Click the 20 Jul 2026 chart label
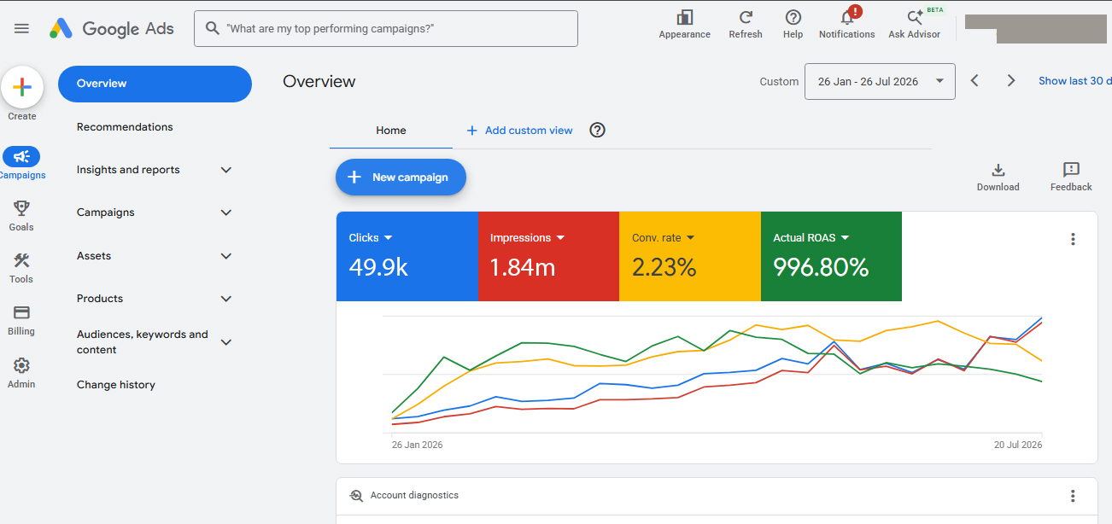Image resolution: width=1112 pixels, height=524 pixels. point(1017,445)
